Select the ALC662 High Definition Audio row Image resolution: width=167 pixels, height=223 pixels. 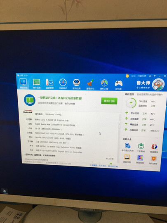55,147
